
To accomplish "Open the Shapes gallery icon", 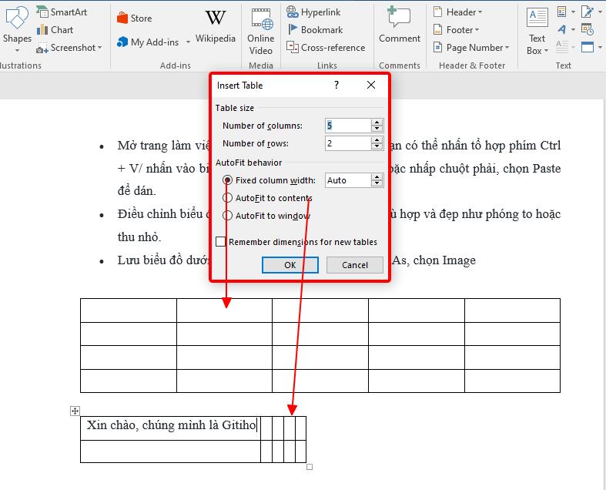I will [17, 18].
